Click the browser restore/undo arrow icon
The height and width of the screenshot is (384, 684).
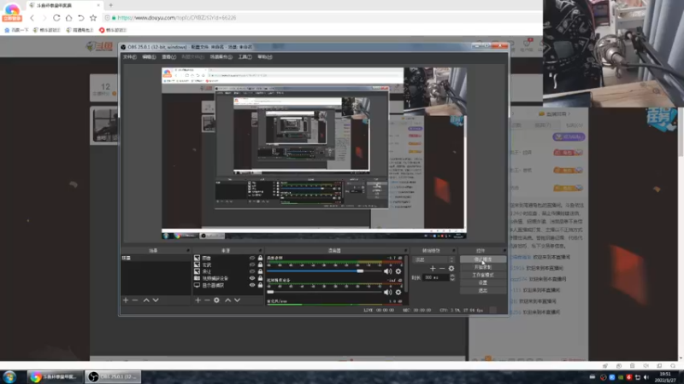click(x=80, y=18)
